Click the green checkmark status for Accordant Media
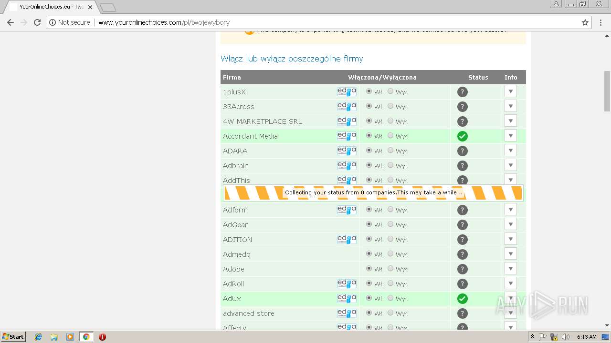Viewport: 611px width, 343px height. click(462, 136)
